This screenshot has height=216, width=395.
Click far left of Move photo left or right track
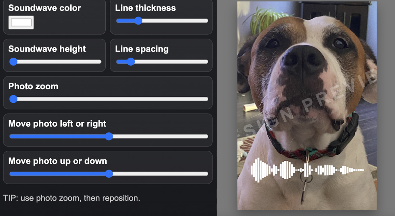coord(11,136)
